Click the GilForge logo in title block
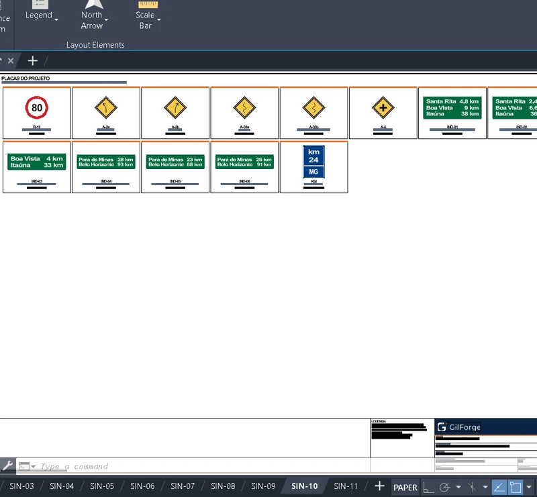The image size is (537, 497). 459,427
